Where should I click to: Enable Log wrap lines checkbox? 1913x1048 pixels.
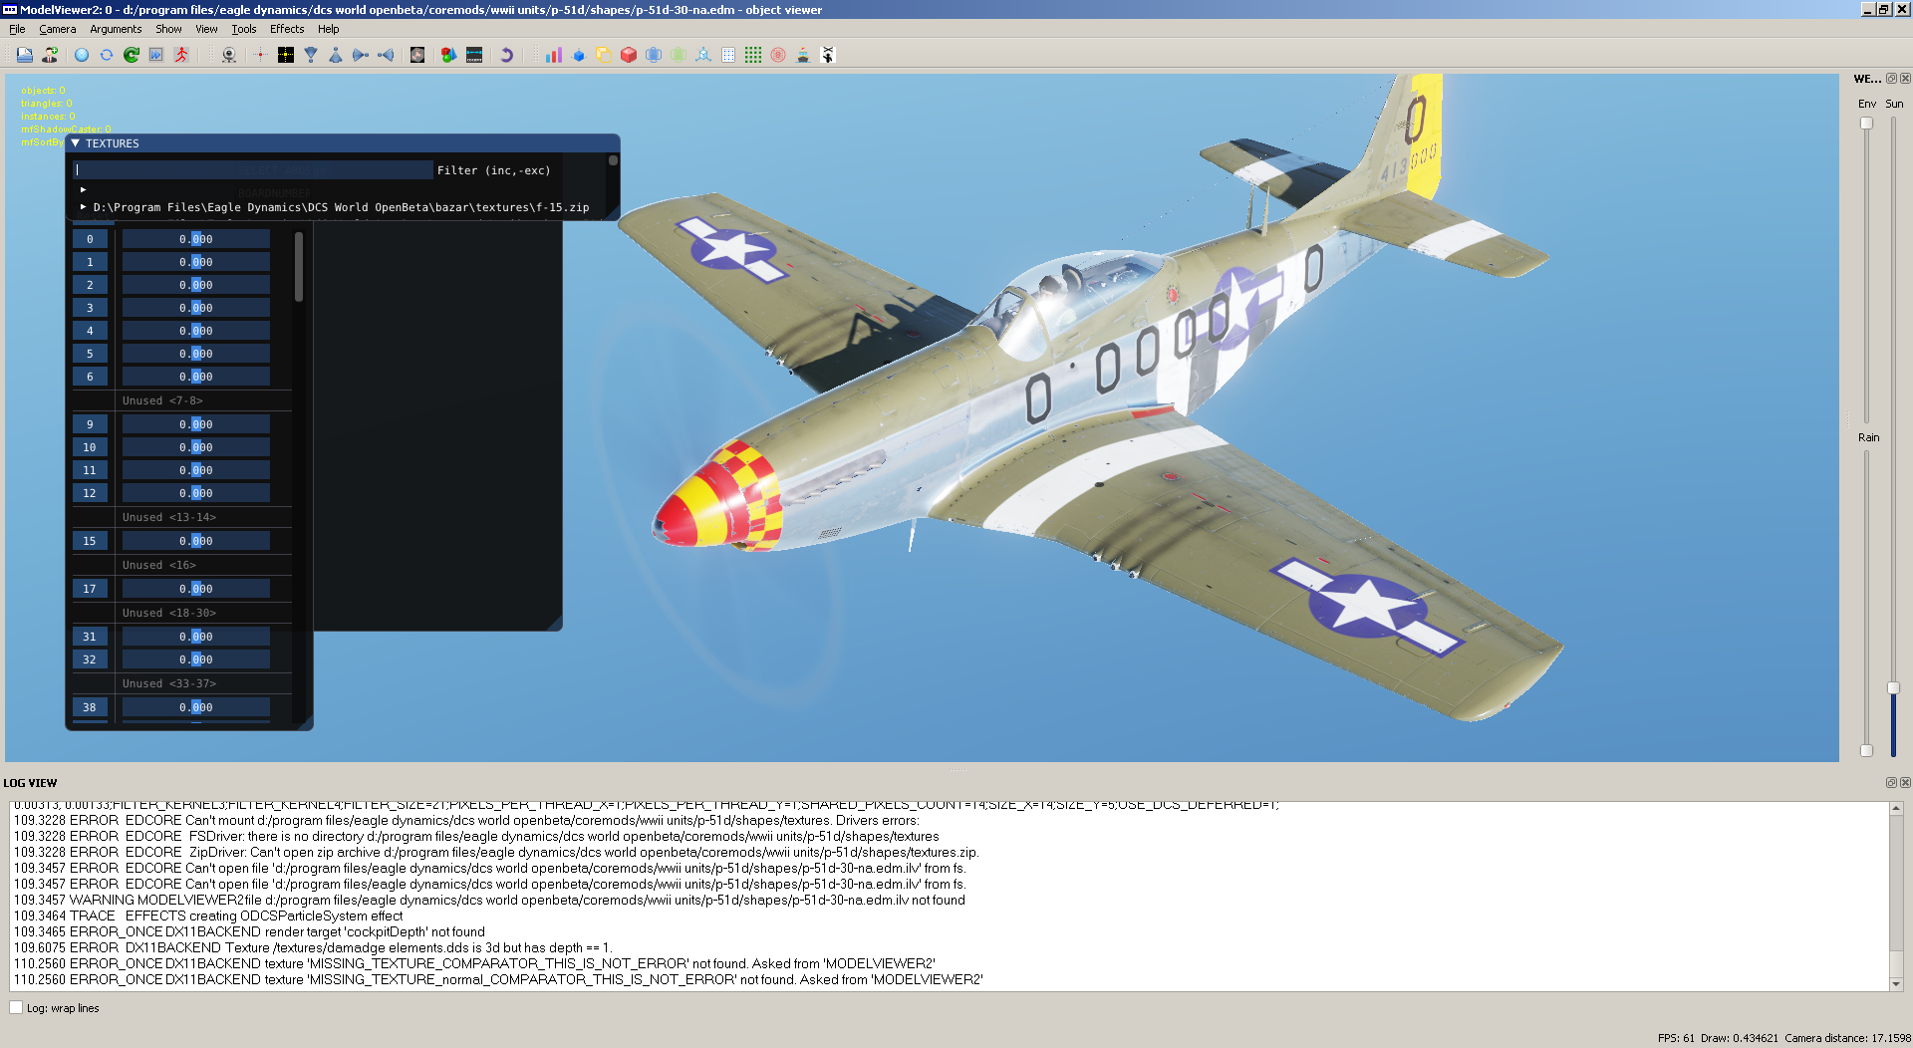pos(16,1007)
